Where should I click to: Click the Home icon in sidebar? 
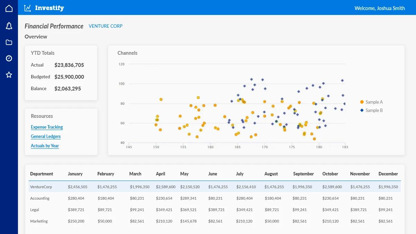click(x=9, y=8)
